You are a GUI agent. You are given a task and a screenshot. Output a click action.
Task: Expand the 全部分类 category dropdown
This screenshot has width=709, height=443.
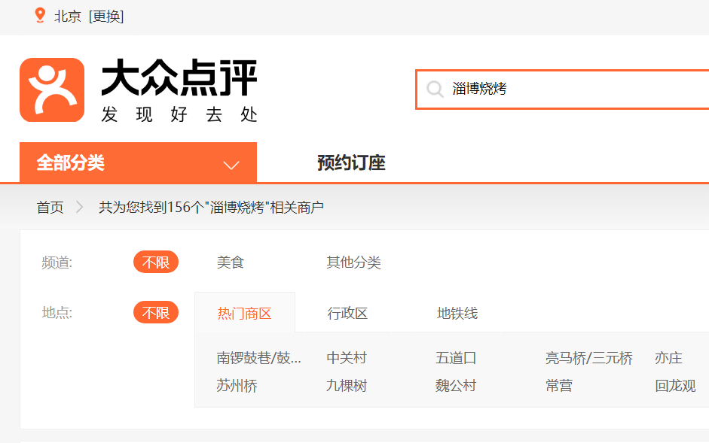pyautogui.click(x=138, y=163)
